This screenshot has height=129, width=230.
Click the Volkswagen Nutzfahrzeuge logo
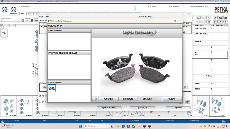coord(13,10)
